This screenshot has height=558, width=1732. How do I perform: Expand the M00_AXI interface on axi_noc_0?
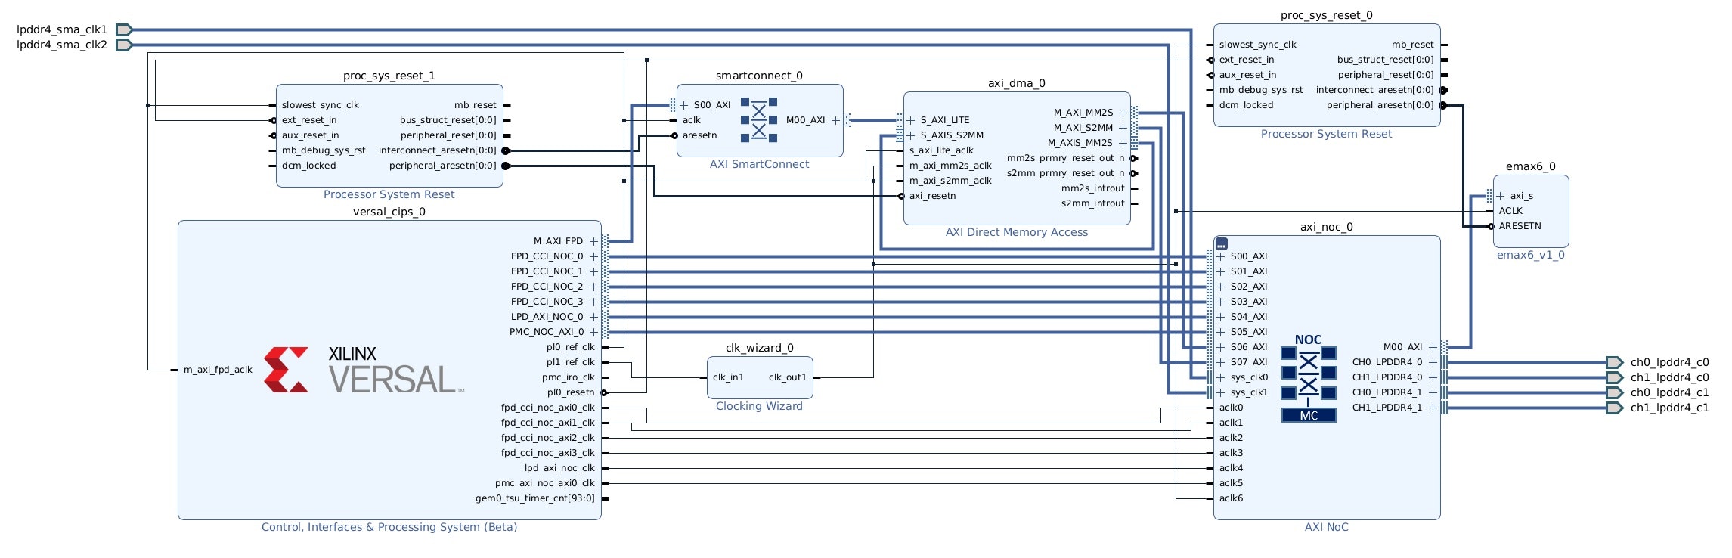1433,347
